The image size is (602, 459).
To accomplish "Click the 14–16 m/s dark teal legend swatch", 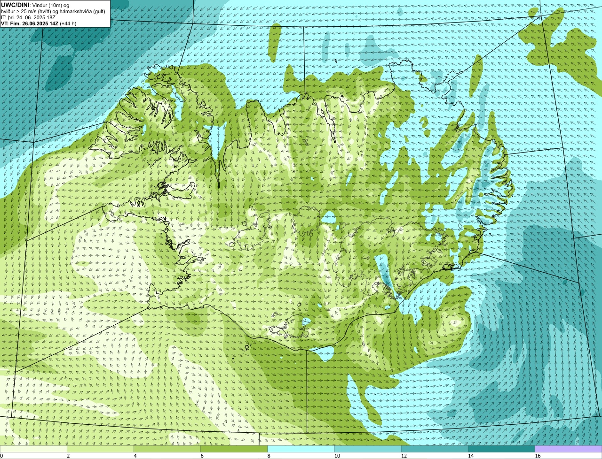I will (x=501, y=449).
